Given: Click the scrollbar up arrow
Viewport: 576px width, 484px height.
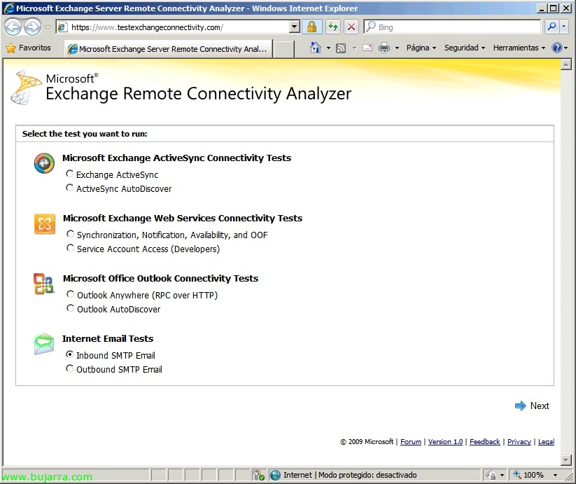Looking at the screenshot, I should 566,64.
